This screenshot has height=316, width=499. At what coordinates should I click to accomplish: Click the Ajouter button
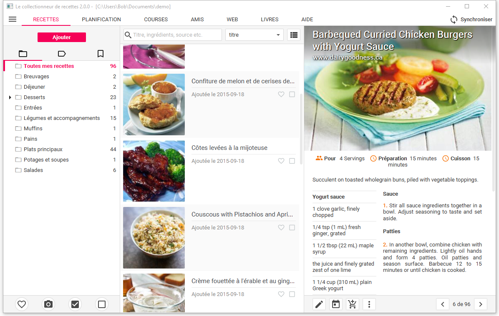pyautogui.click(x=62, y=37)
